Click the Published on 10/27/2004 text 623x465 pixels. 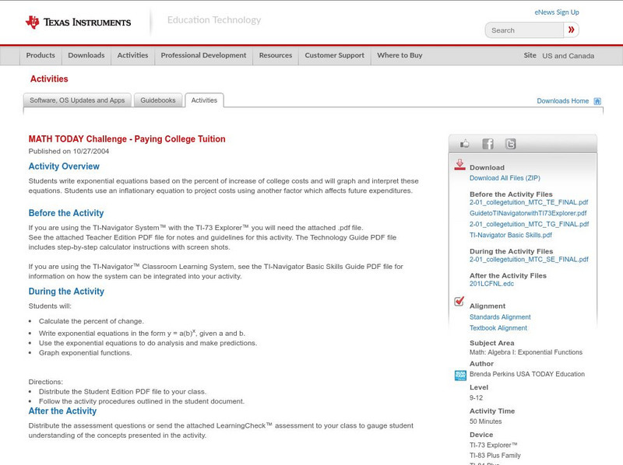(69, 151)
